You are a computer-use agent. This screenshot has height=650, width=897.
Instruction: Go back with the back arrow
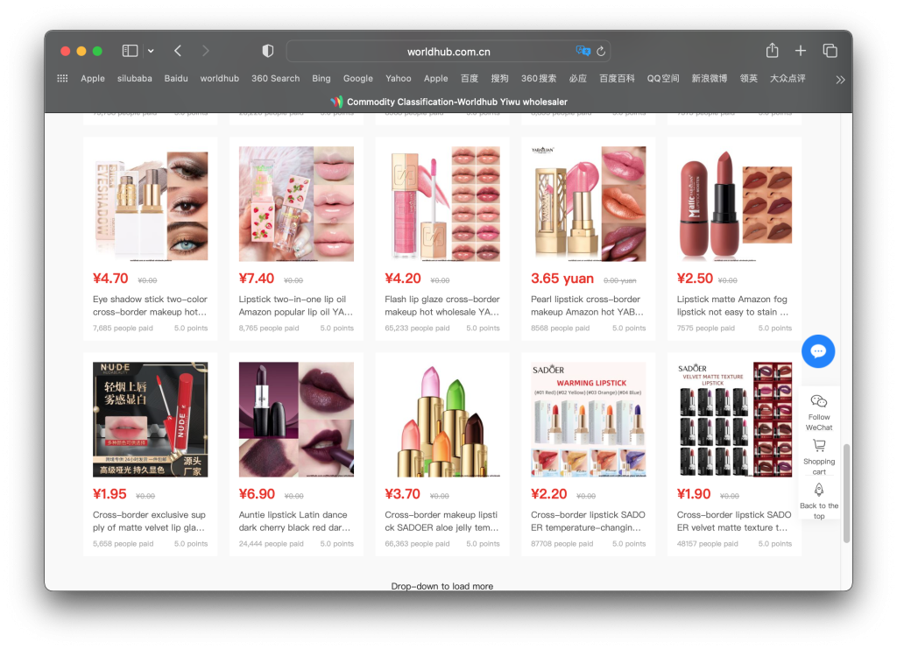click(178, 51)
